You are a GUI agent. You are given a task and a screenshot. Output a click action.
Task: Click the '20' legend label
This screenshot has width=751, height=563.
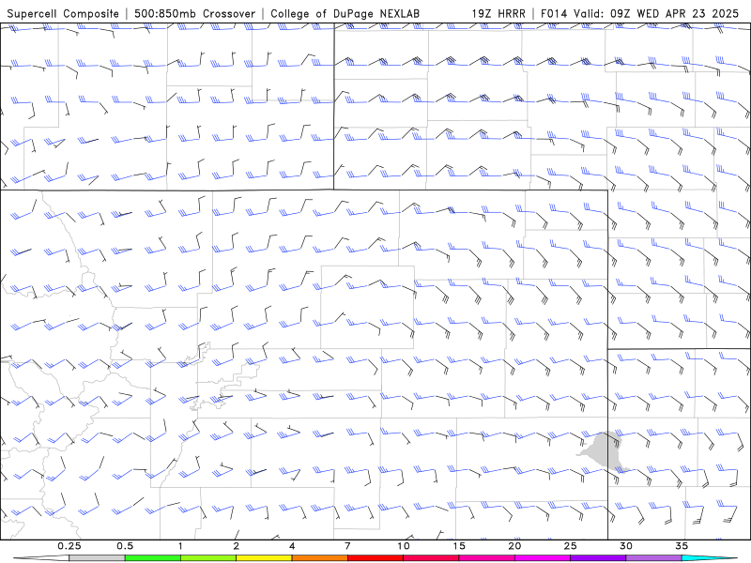tap(514, 546)
